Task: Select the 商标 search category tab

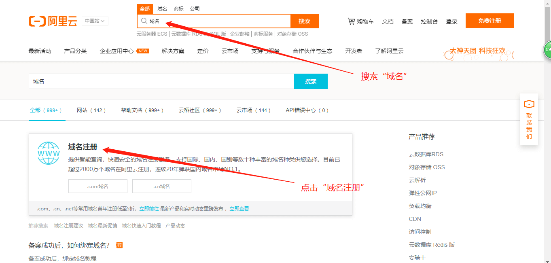Action: 178,8
